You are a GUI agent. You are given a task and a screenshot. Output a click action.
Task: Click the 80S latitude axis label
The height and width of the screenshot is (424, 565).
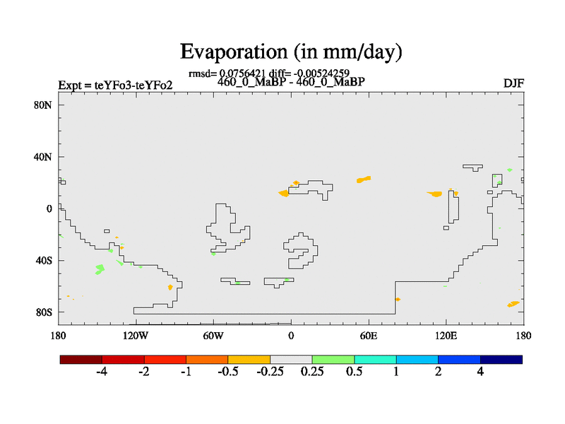44,312
